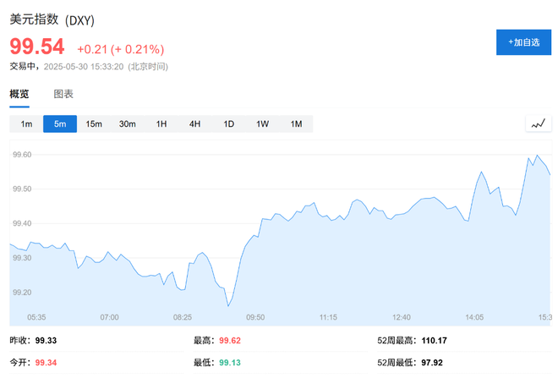Add DXY to watchlist with +加自选
Image resolution: width=558 pixels, height=389 pixels.
point(524,42)
